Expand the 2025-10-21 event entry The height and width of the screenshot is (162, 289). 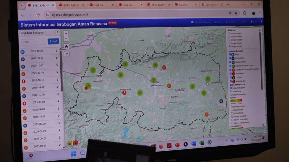pyautogui.click(x=56, y=51)
